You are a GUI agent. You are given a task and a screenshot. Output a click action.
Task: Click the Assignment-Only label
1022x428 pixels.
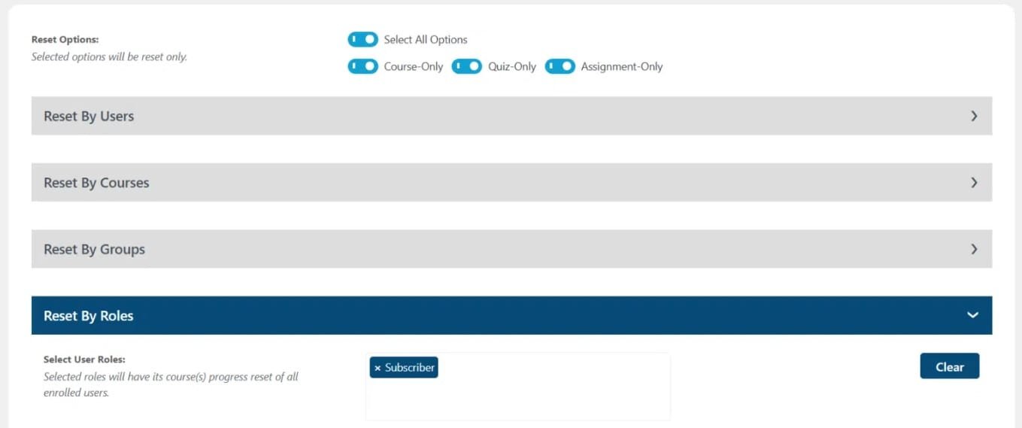tap(622, 66)
